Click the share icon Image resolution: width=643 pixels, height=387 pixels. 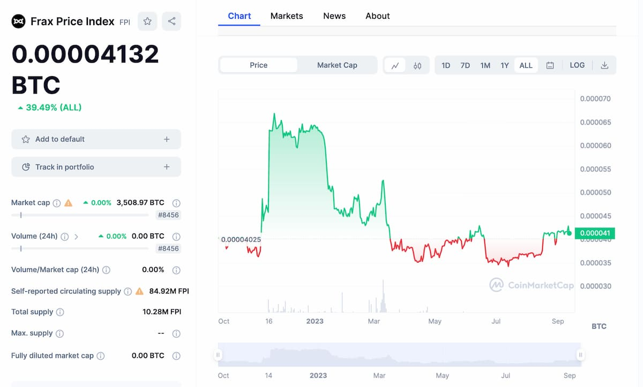tap(171, 21)
